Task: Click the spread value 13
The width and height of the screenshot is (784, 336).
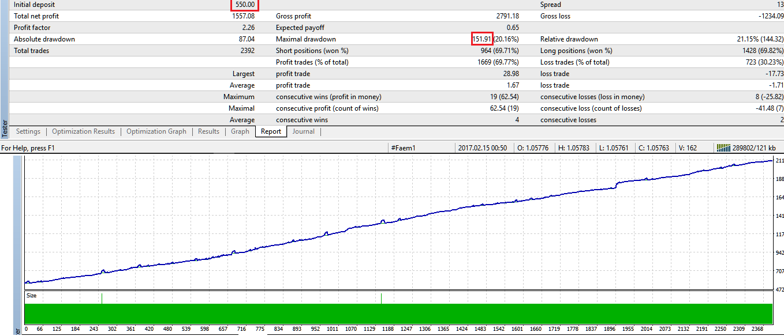Action: coord(780,5)
